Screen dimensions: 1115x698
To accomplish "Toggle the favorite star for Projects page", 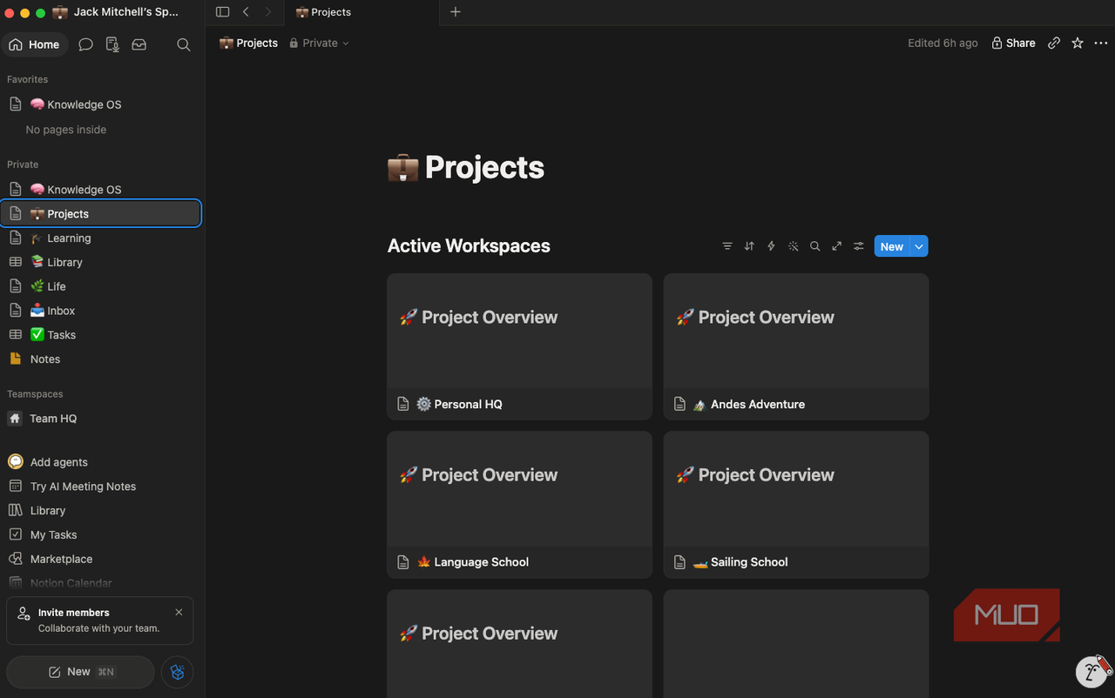I will 1078,43.
